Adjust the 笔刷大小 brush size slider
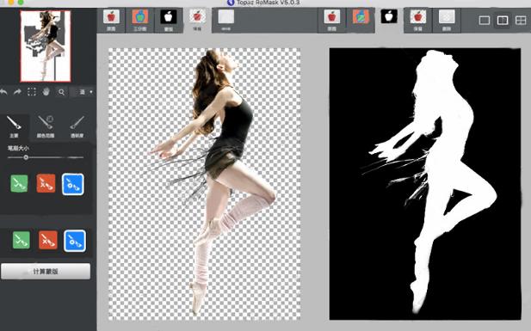The height and width of the screenshot is (331, 531). click(x=46, y=157)
